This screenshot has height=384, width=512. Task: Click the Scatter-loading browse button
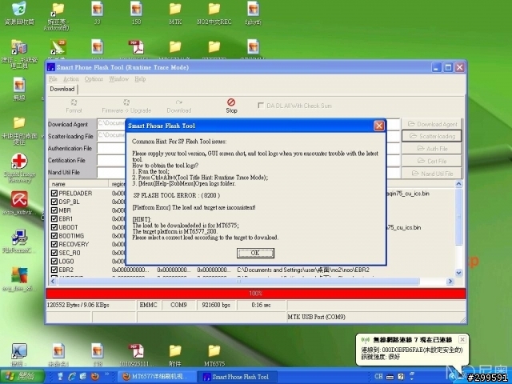click(431, 136)
